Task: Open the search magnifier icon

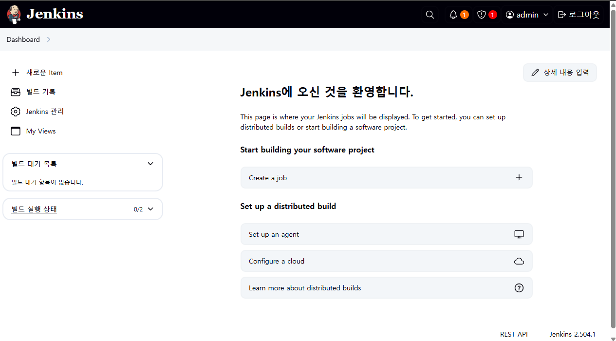Action: (x=430, y=15)
